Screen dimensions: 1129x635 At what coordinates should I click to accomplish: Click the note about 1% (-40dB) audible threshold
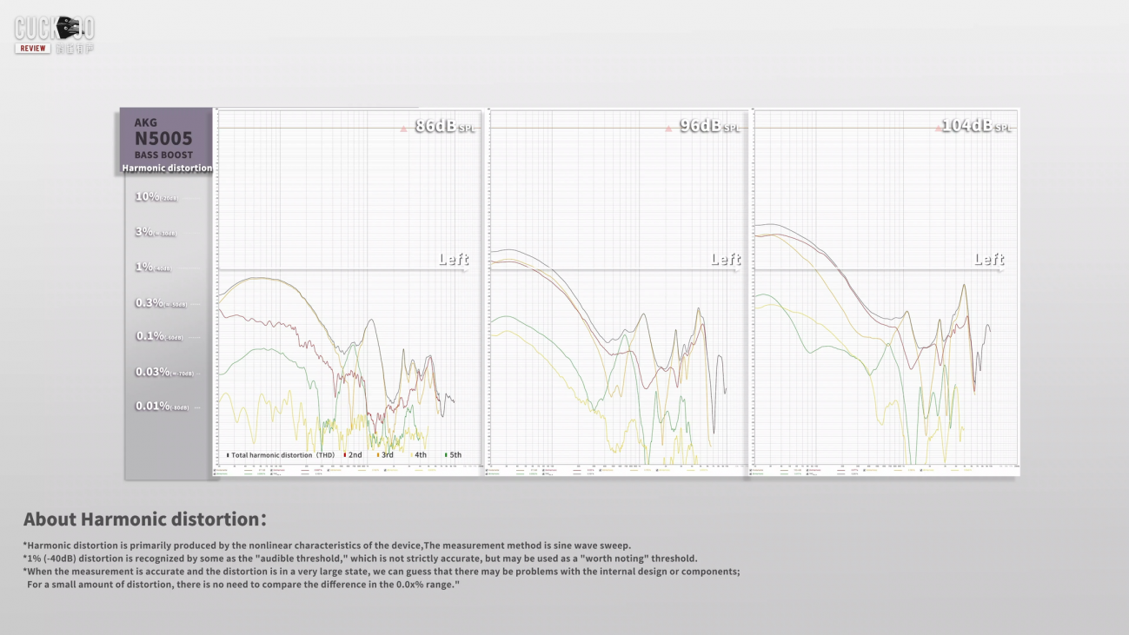[x=360, y=559]
